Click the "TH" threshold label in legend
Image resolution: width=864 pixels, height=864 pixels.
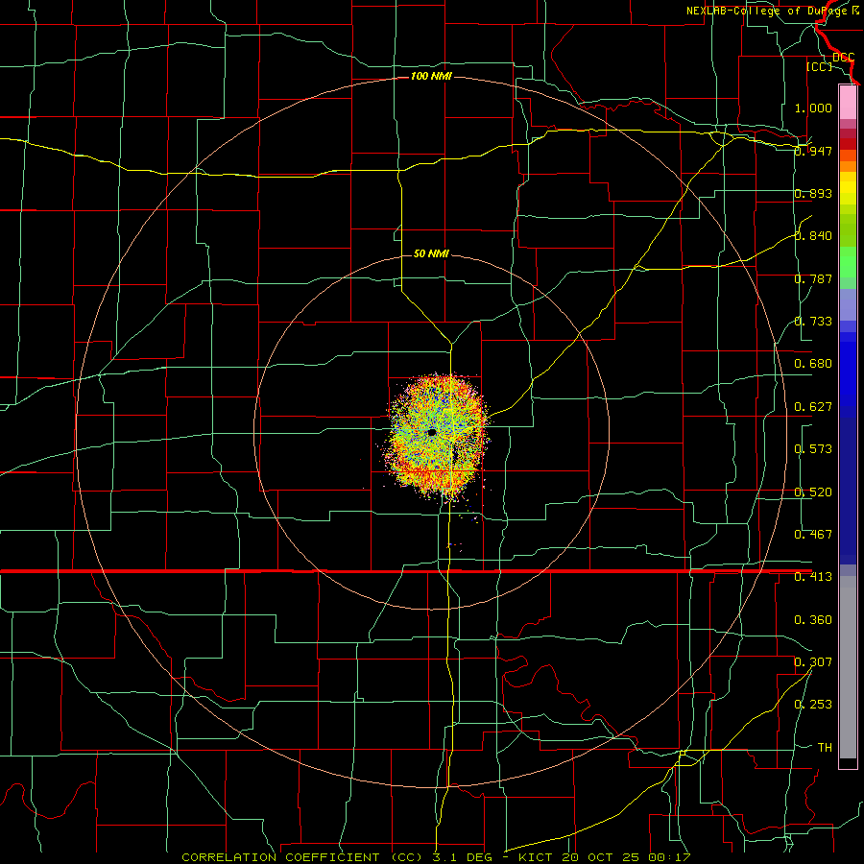pyautogui.click(x=825, y=747)
